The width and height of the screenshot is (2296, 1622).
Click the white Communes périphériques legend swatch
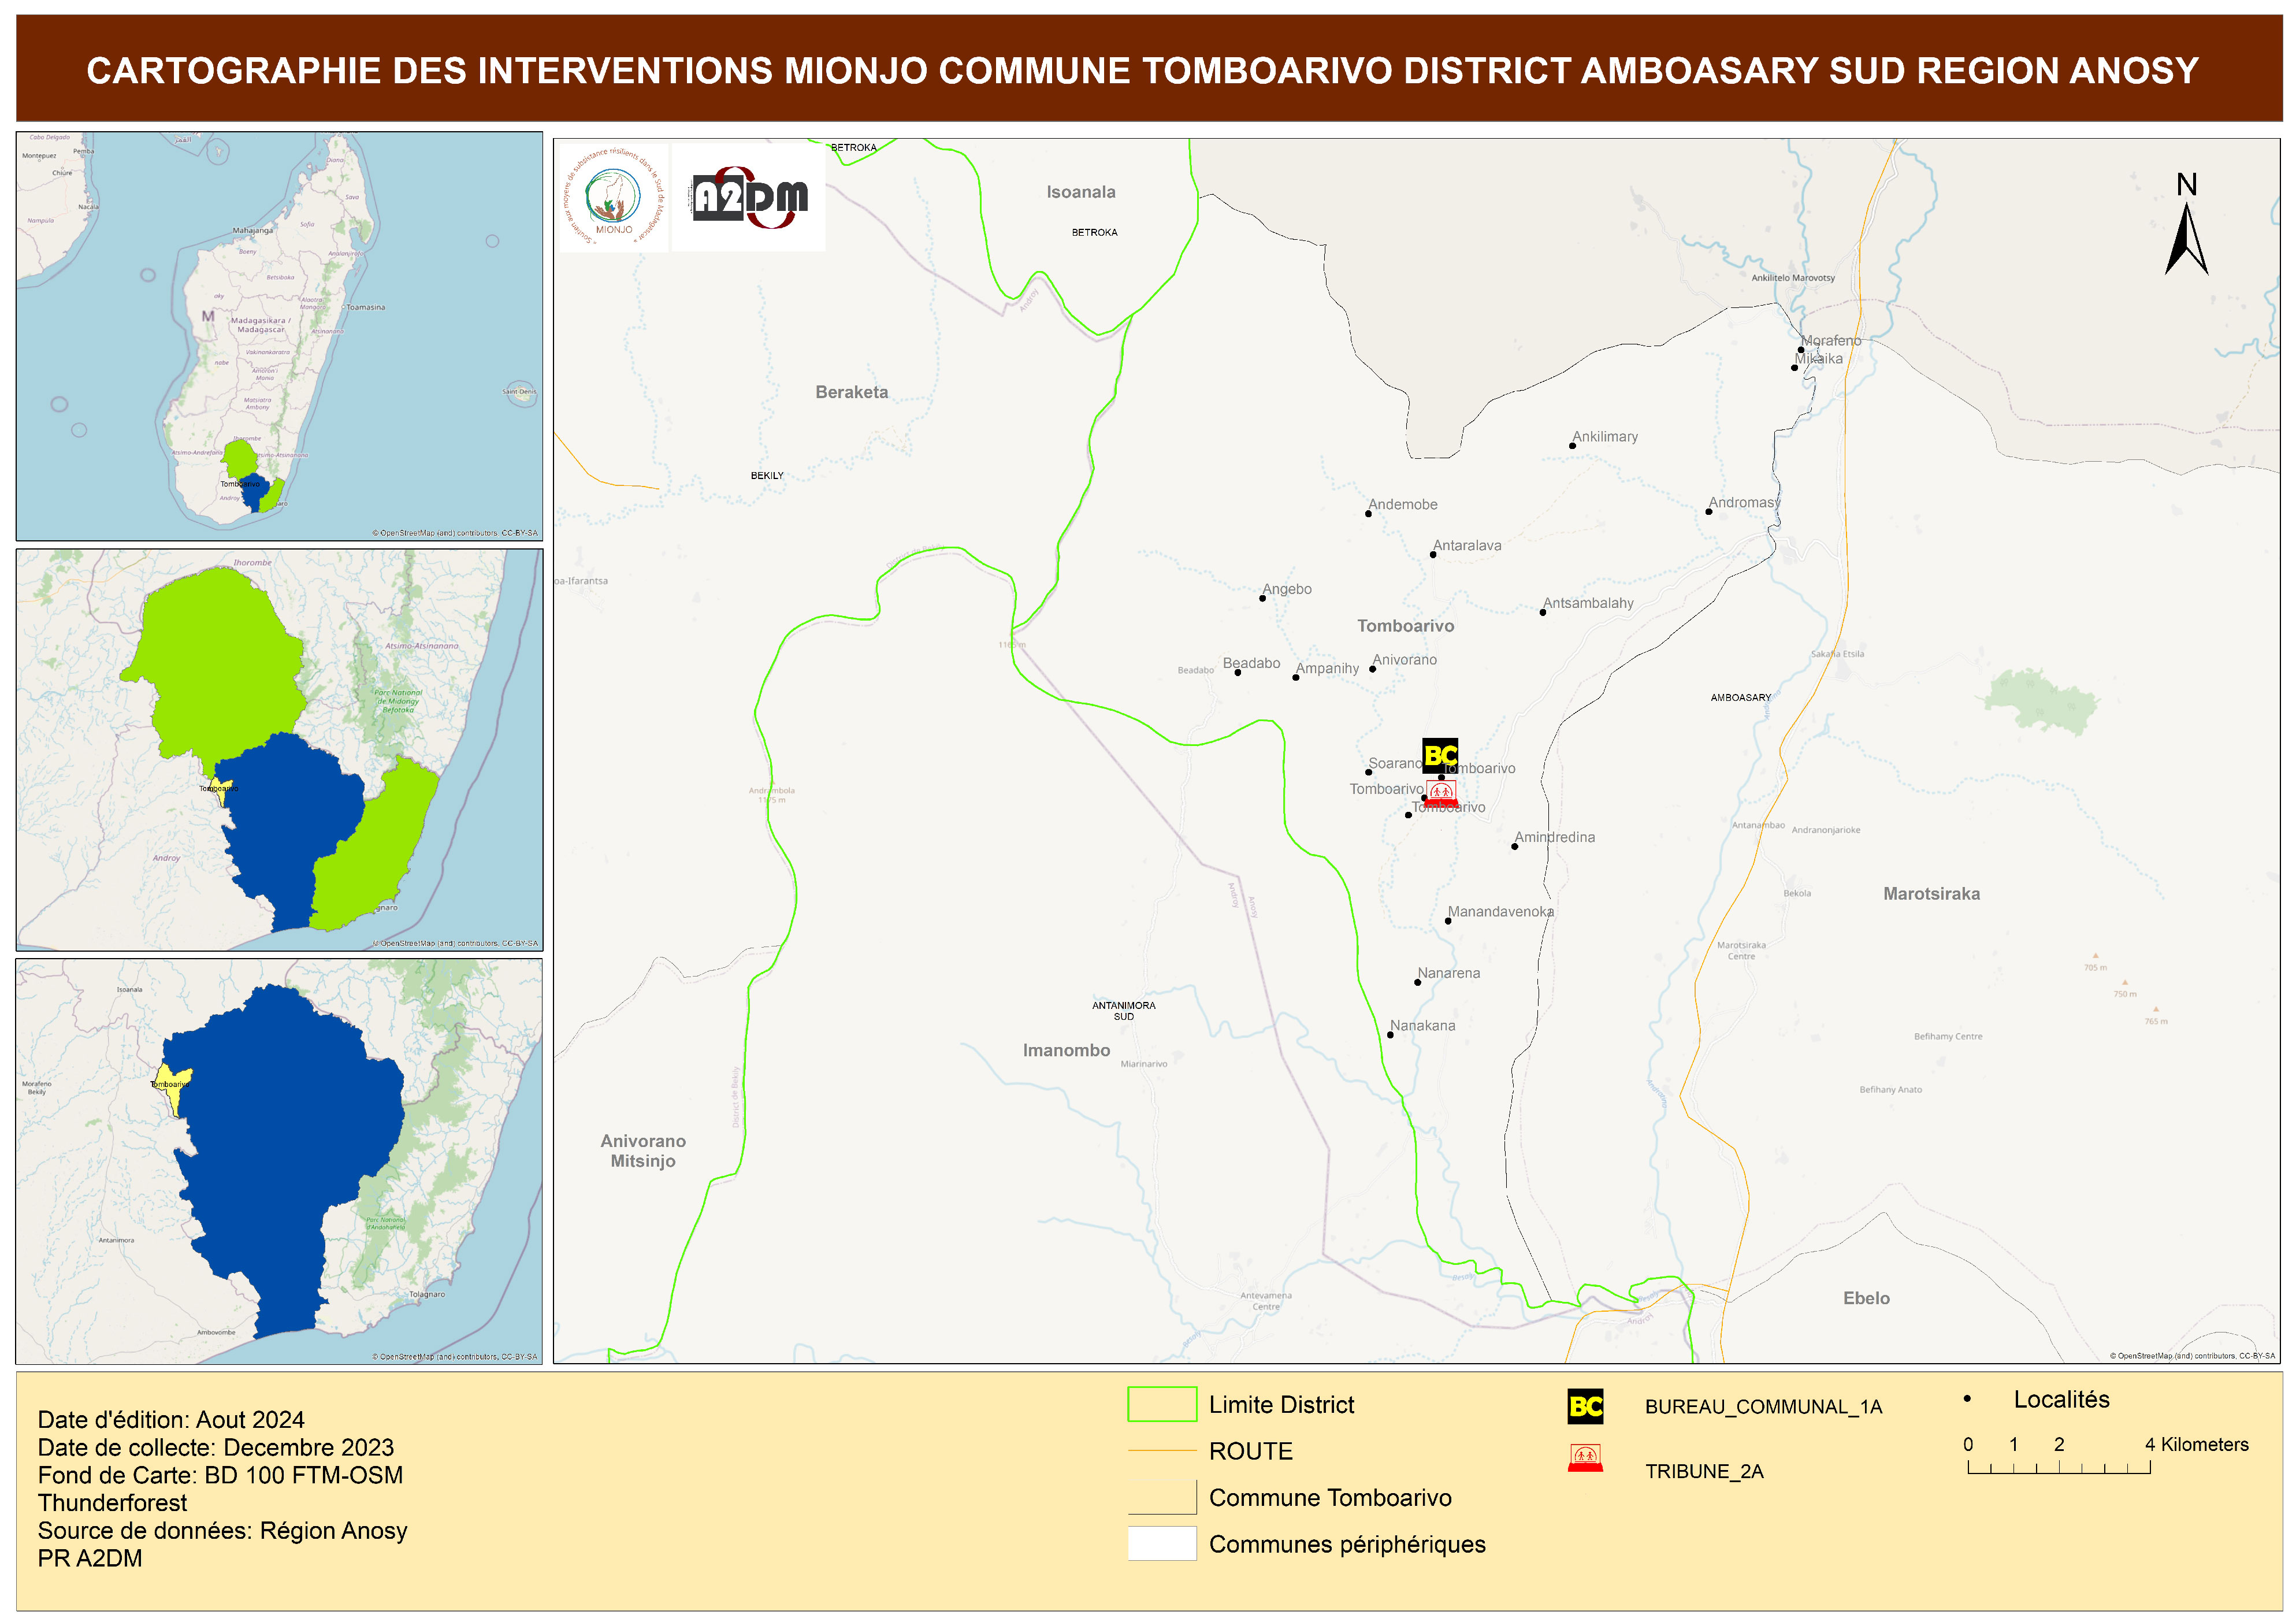click(1162, 1543)
